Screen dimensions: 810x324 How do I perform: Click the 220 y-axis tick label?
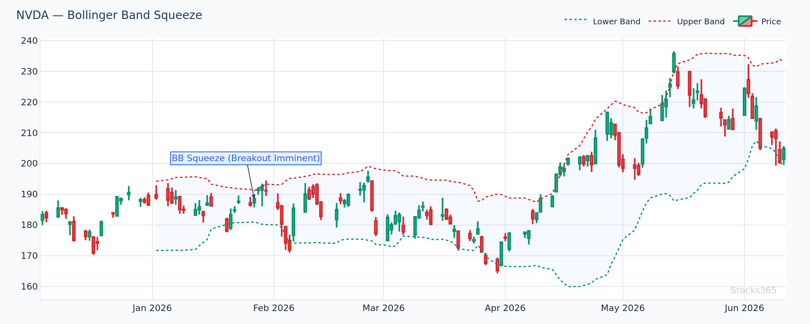pyautogui.click(x=30, y=102)
